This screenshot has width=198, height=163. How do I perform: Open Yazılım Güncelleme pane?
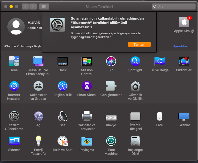tap(14, 116)
